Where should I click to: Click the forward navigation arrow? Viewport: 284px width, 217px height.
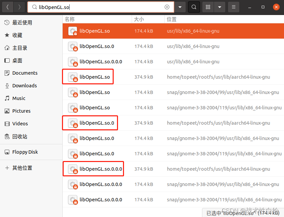pyautogui.click(x=19, y=7)
